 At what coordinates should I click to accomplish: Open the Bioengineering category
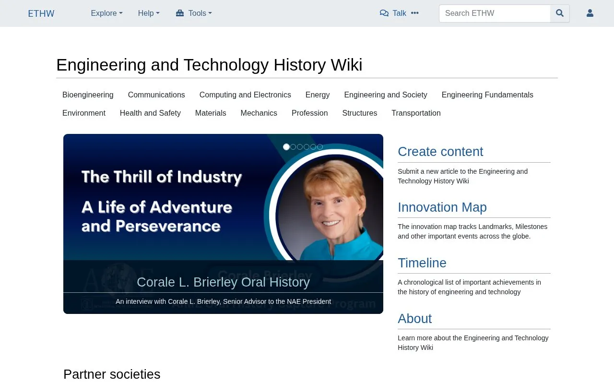click(88, 95)
